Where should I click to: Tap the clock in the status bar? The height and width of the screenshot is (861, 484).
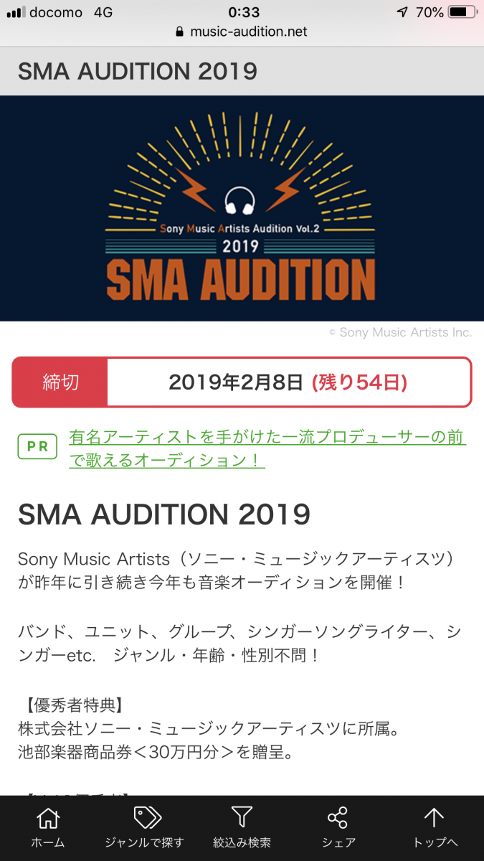tap(243, 12)
